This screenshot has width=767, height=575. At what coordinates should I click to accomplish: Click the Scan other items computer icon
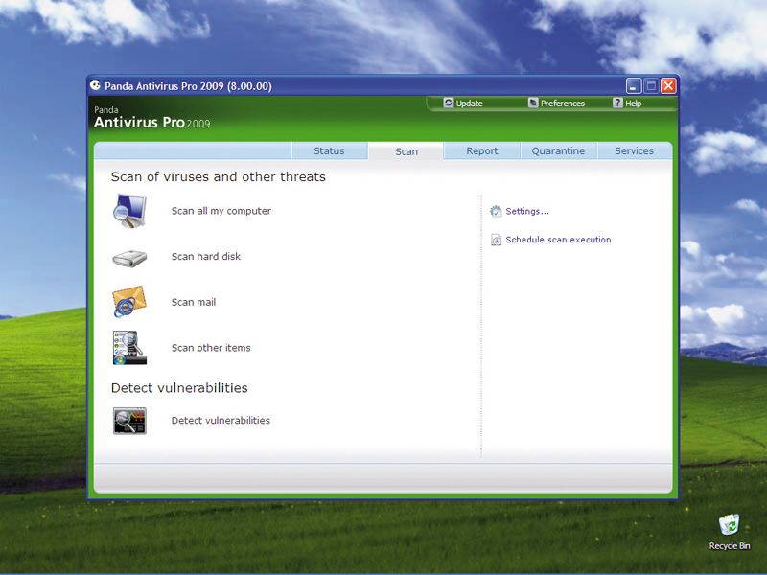tap(129, 348)
